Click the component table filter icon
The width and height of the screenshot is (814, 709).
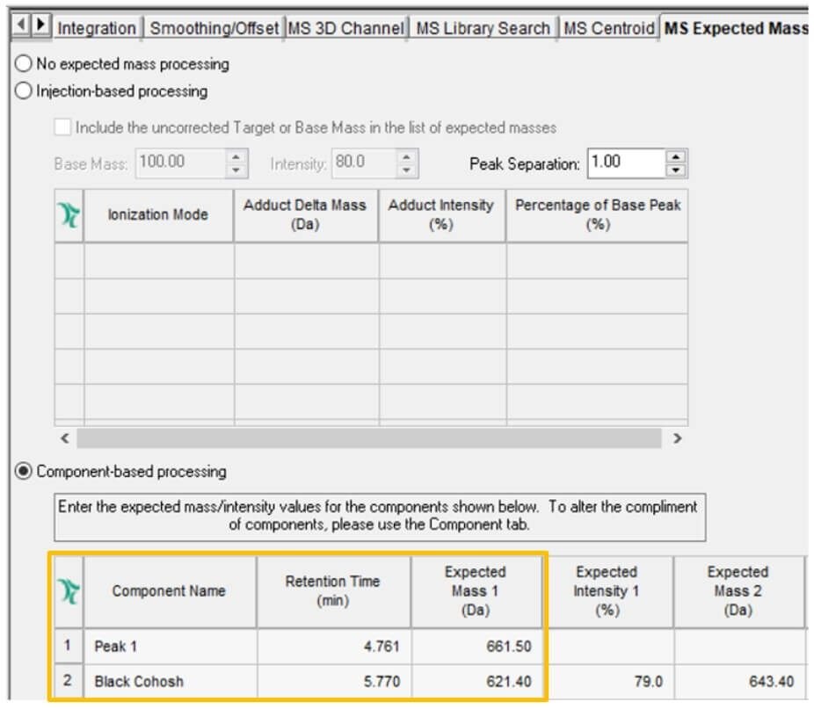tap(69, 591)
